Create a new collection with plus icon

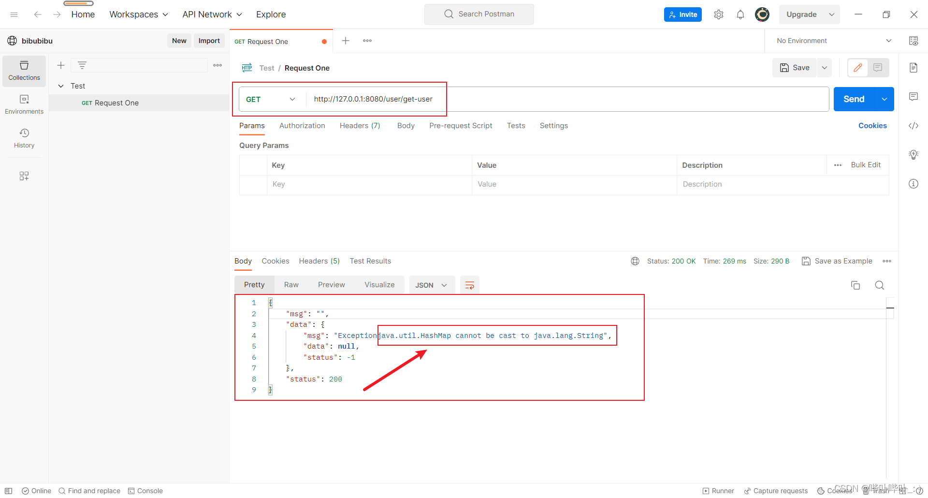(61, 65)
